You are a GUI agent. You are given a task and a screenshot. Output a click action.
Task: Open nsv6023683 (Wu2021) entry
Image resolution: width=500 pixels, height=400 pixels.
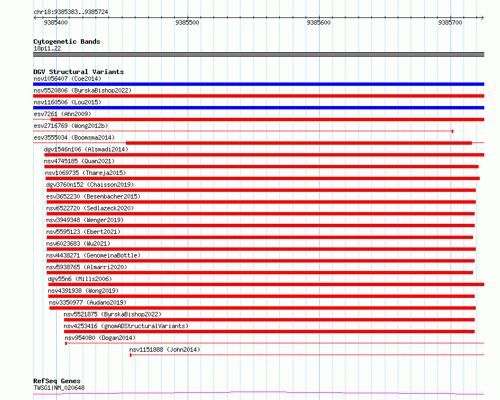click(78, 243)
